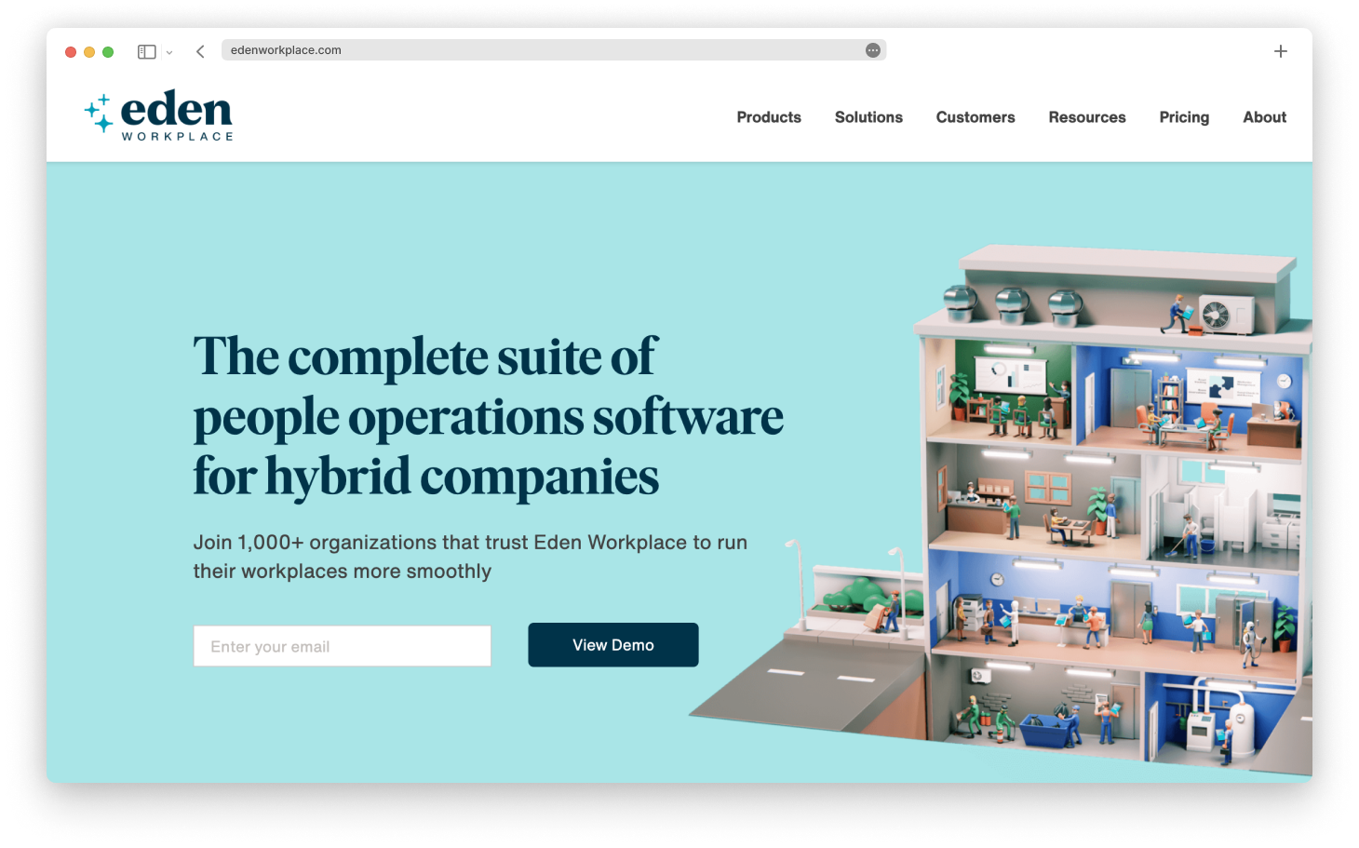Click the Eden Workplace logo
The width and height of the screenshot is (1359, 848).
(x=158, y=115)
